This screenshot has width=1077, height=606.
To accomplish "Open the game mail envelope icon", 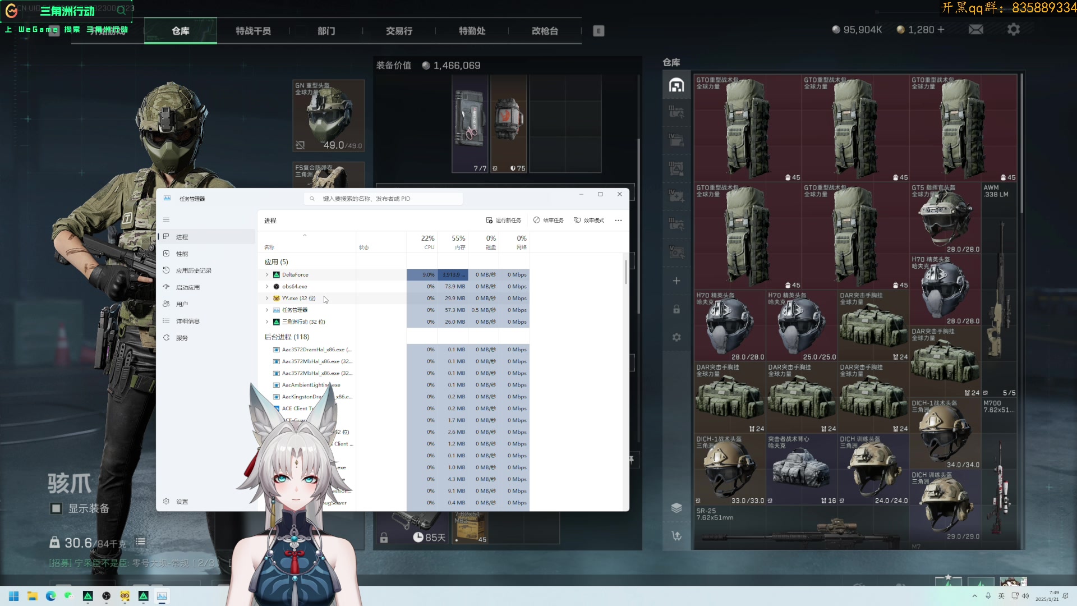I will pos(975,29).
